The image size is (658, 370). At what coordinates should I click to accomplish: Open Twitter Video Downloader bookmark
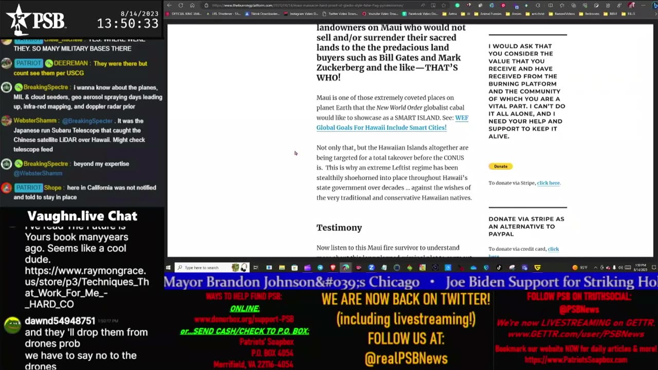340,14
